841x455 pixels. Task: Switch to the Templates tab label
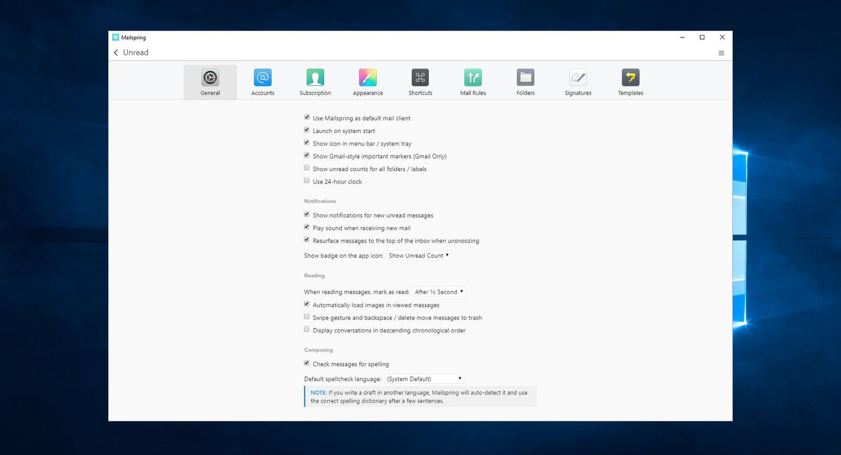631,93
